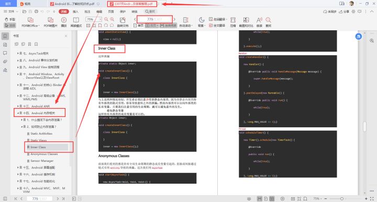
Task: Click the Share (分享) button
Action: click(x=344, y=11)
